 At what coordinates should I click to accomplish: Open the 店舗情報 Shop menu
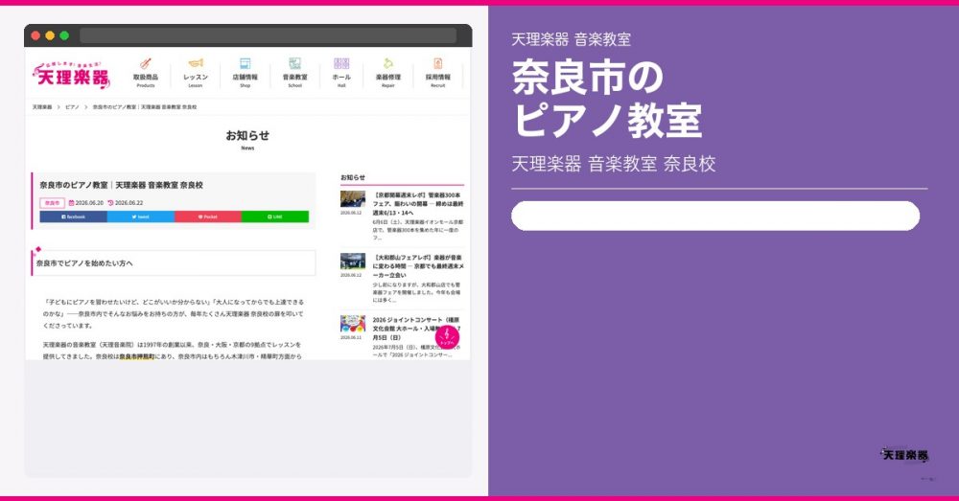coord(246,74)
